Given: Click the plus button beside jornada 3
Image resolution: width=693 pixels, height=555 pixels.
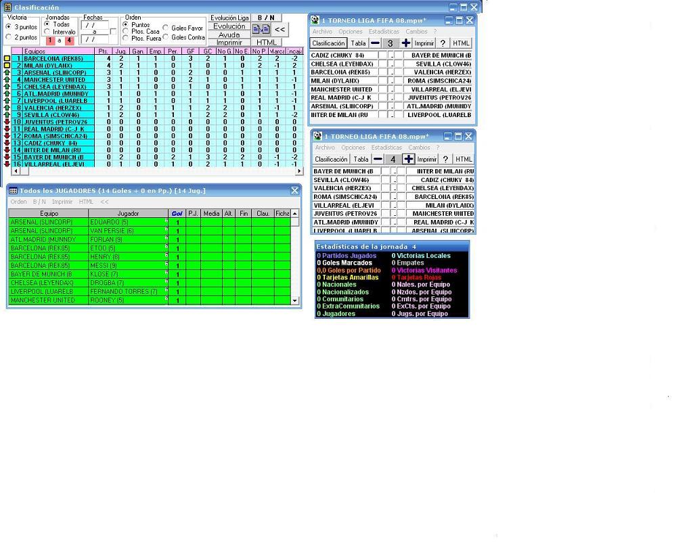Looking at the screenshot, I should (x=406, y=43).
